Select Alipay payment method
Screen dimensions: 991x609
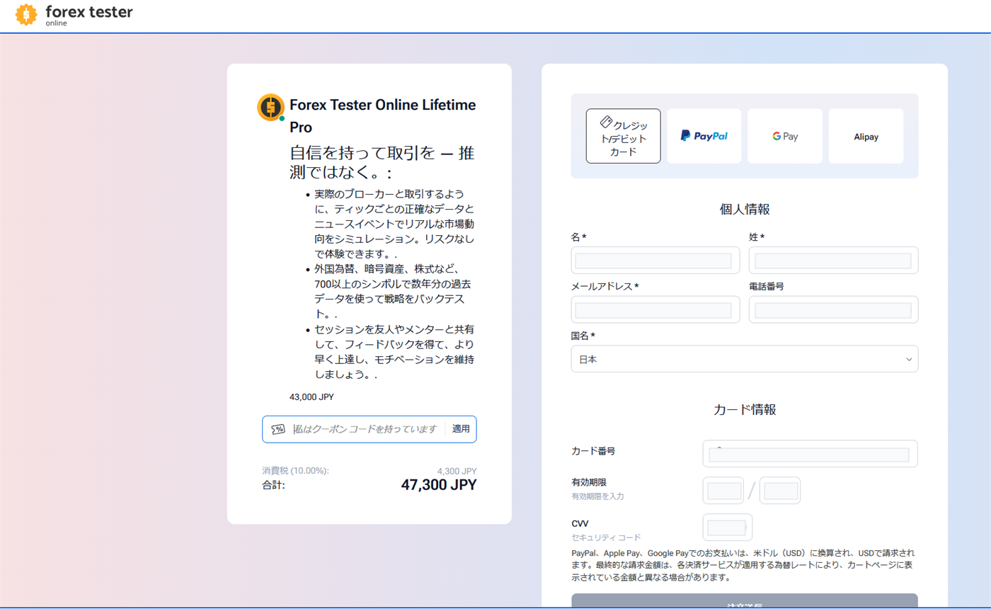click(866, 136)
